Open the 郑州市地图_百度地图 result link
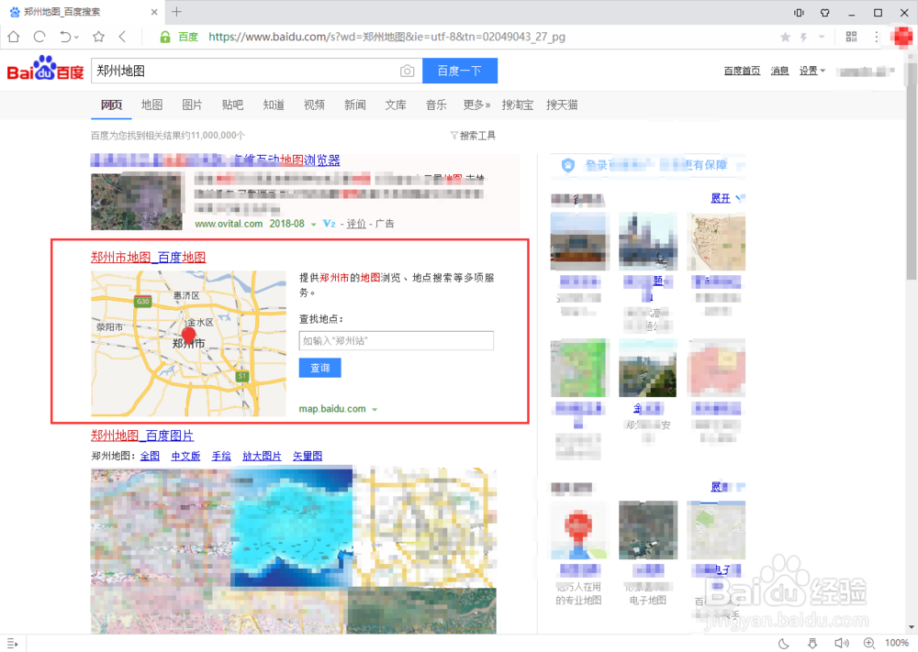Image resolution: width=918 pixels, height=652 pixels. pyautogui.click(x=146, y=257)
